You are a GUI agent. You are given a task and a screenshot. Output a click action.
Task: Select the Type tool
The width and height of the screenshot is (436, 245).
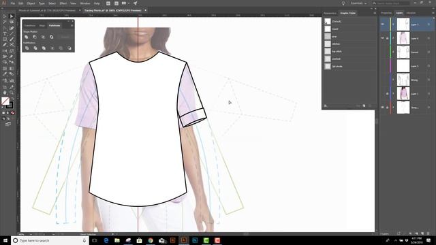point(5,33)
